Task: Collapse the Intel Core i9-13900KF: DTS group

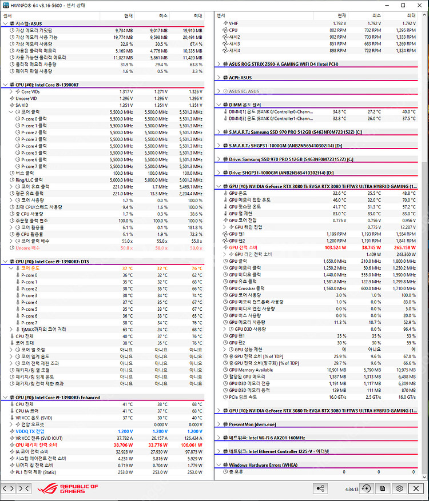Action: [5, 262]
